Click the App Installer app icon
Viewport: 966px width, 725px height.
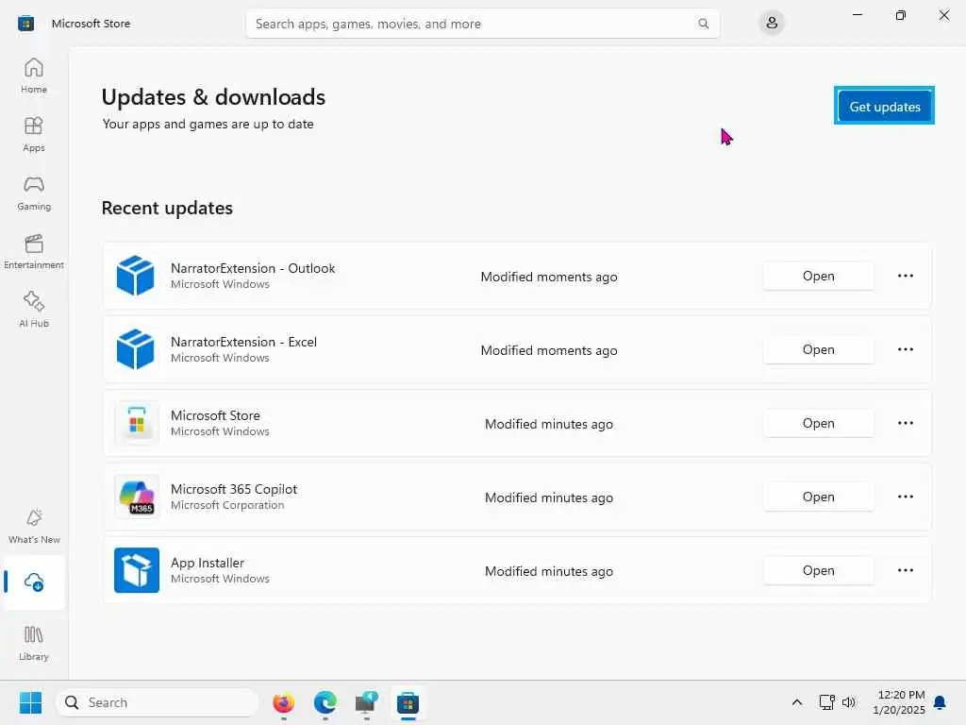coord(137,569)
